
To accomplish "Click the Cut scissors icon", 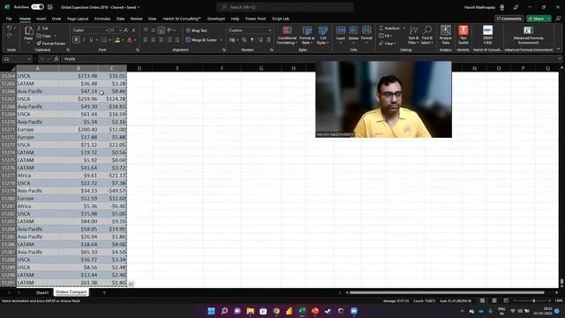I will click(x=39, y=28).
